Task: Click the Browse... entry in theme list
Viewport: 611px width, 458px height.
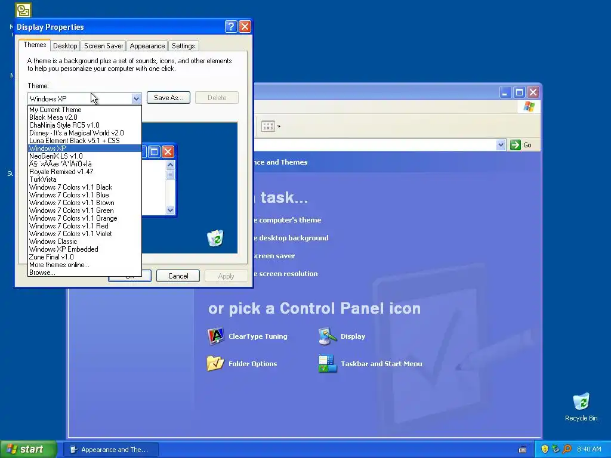Action: [x=85, y=273]
